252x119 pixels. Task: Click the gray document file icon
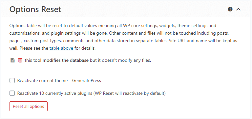[x=12, y=60]
